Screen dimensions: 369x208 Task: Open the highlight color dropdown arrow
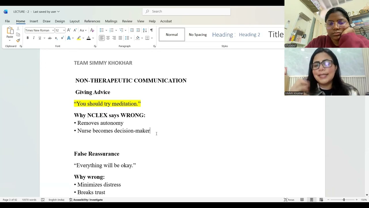[x=83, y=38]
